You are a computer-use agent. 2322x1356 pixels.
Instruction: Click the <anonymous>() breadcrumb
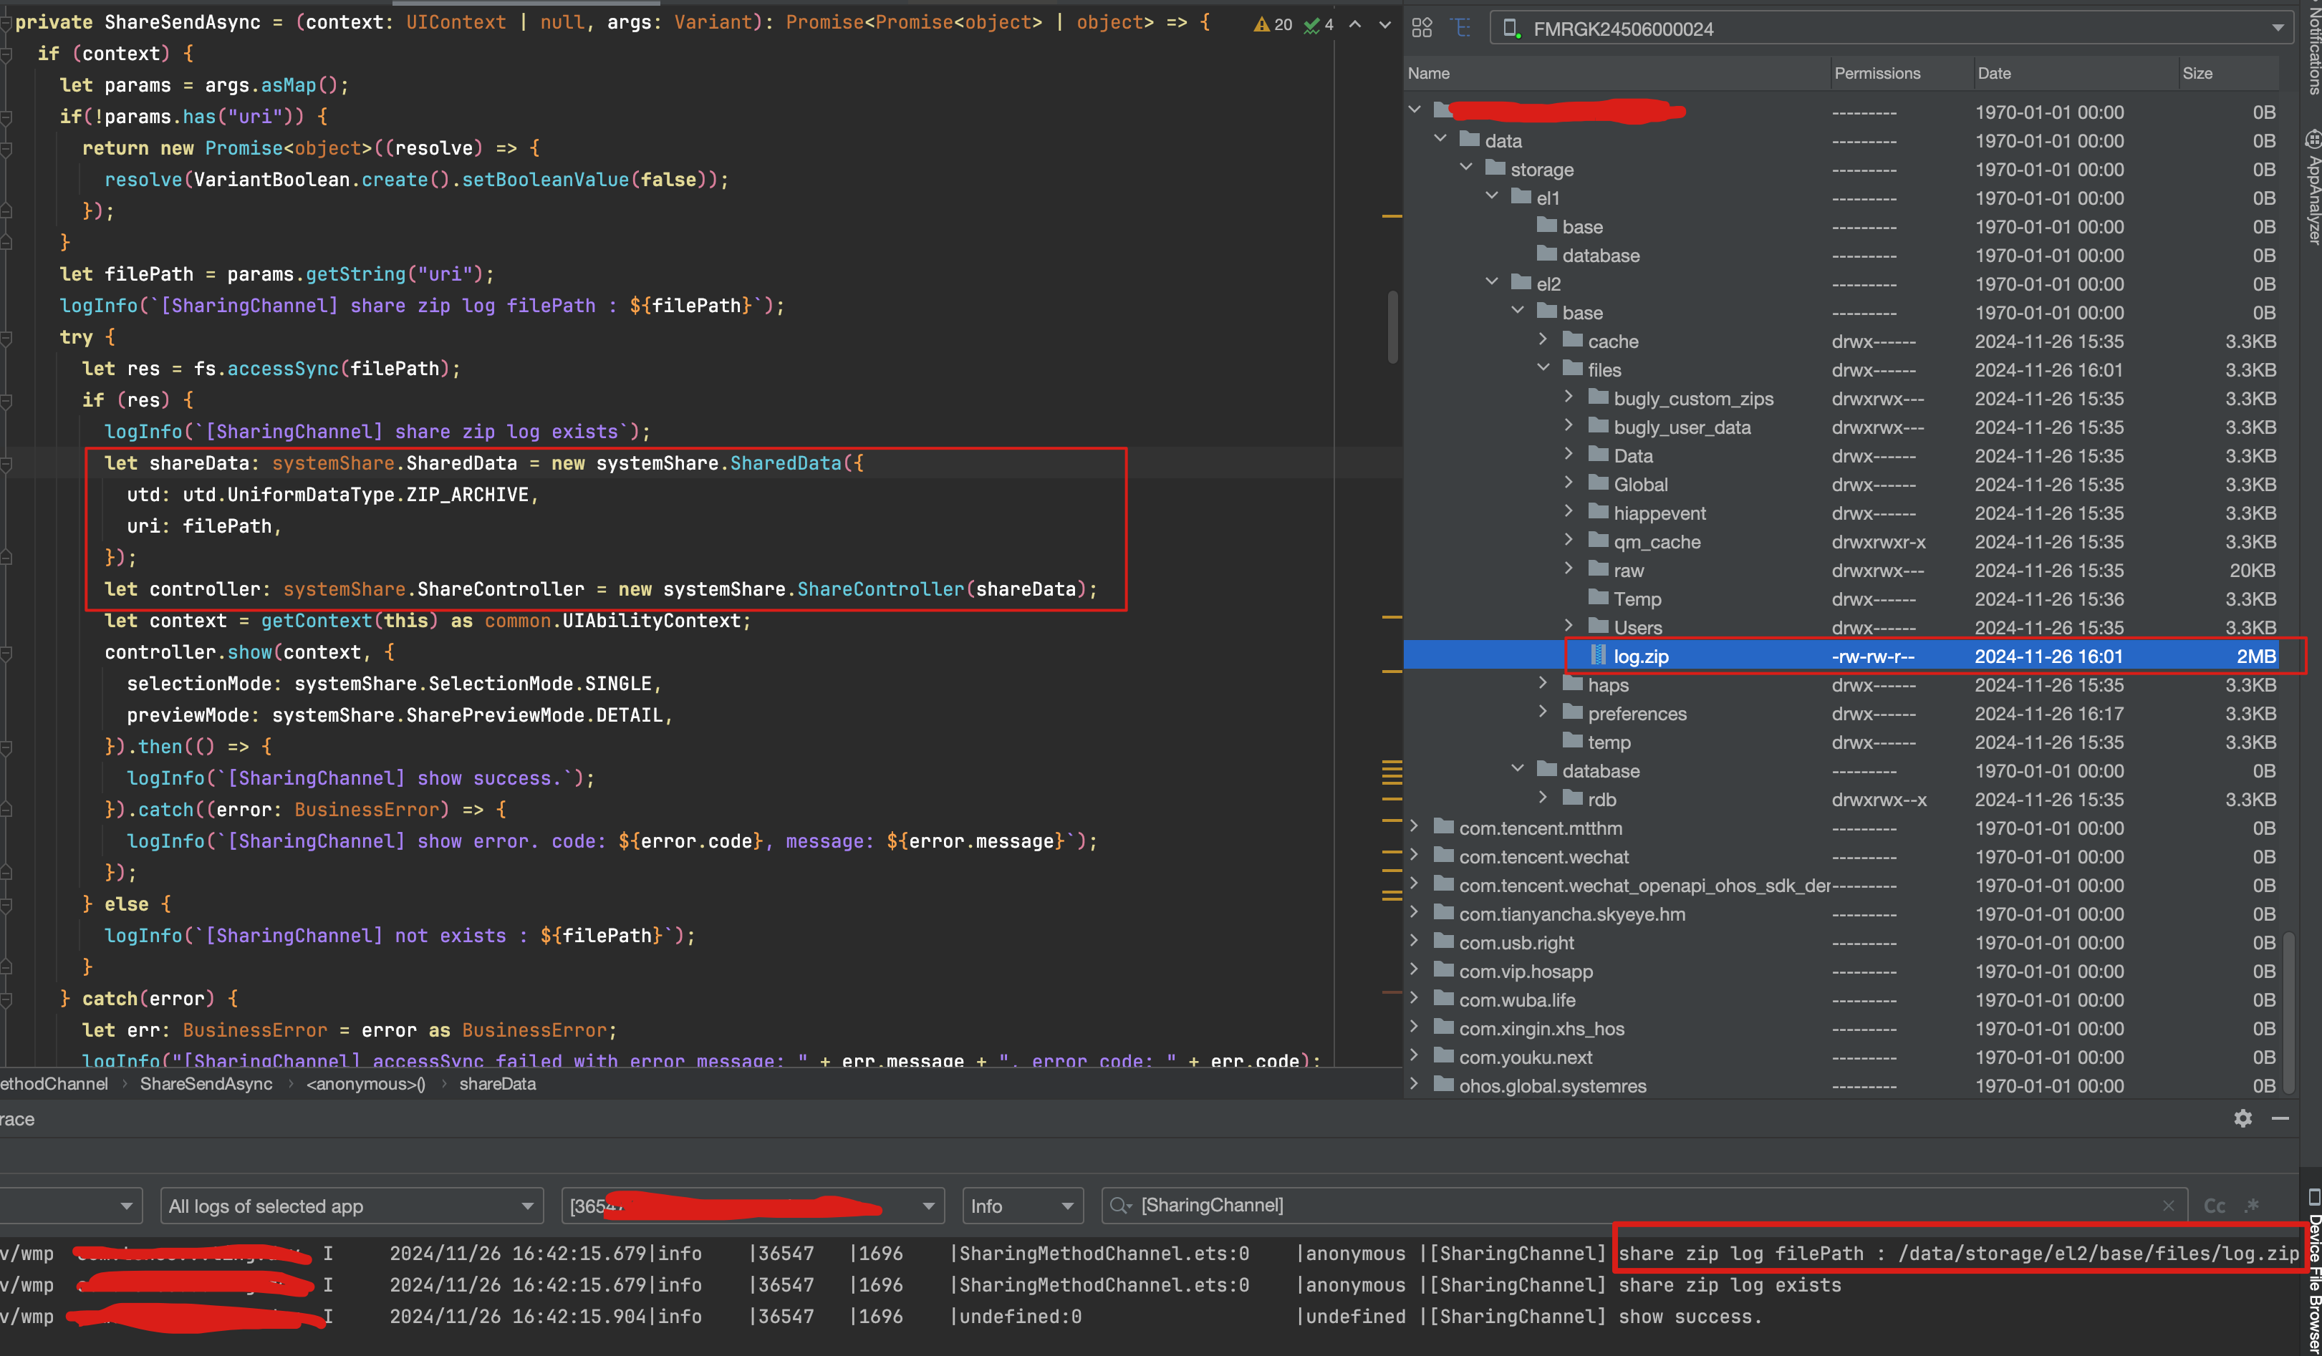[x=366, y=1083]
